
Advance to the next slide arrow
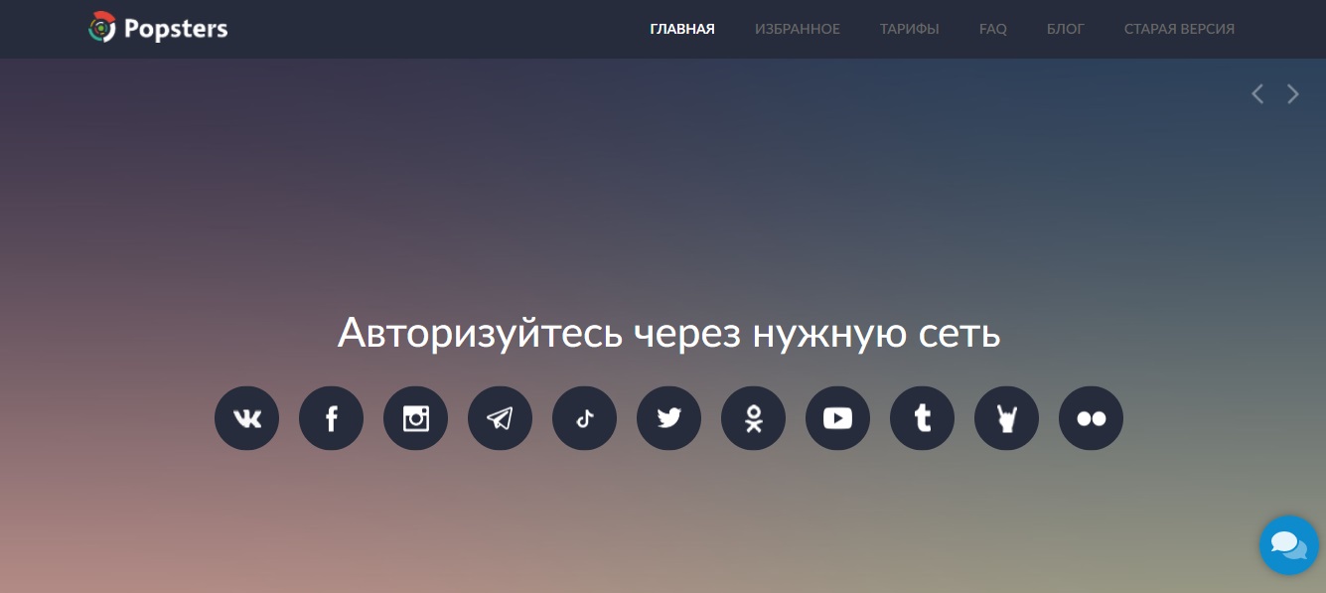pyautogui.click(x=1293, y=93)
